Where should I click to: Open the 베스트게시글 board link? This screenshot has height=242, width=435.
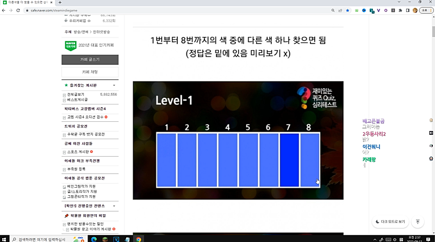click(x=77, y=100)
